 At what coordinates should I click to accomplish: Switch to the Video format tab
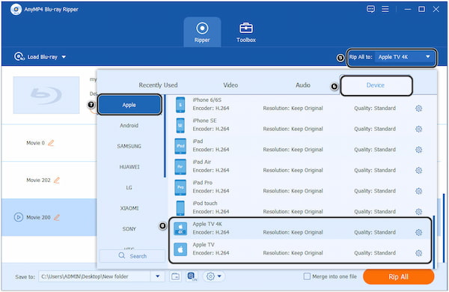[x=230, y=85]
